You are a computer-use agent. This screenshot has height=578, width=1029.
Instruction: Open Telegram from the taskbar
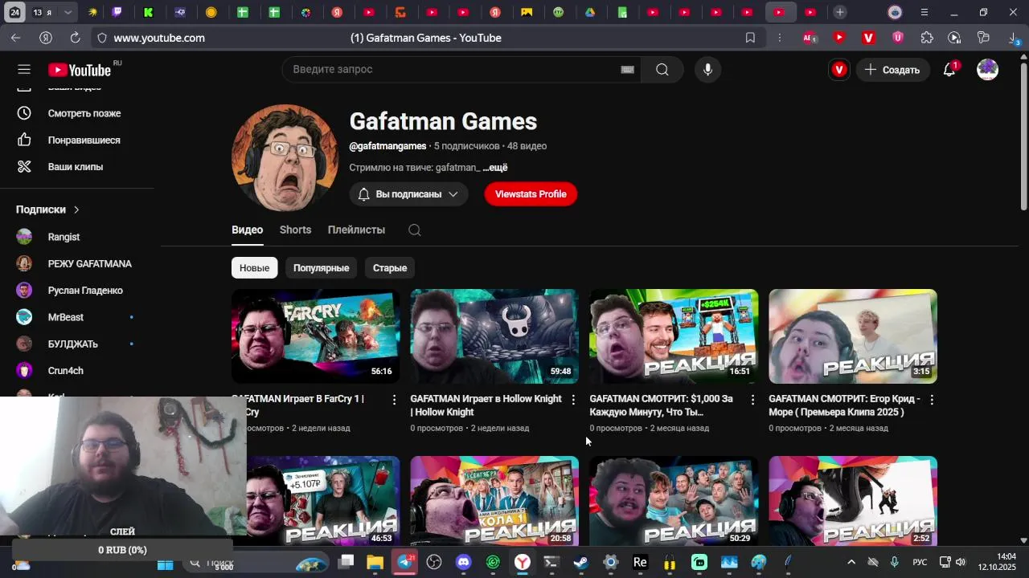pos(404,563)
